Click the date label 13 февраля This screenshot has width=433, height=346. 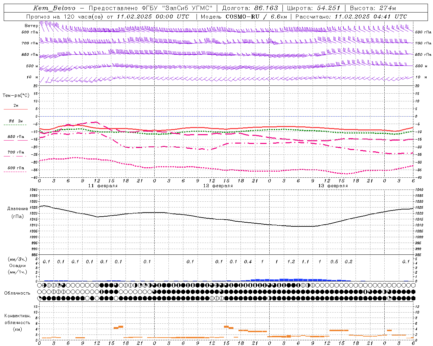[x=333, y=186]
